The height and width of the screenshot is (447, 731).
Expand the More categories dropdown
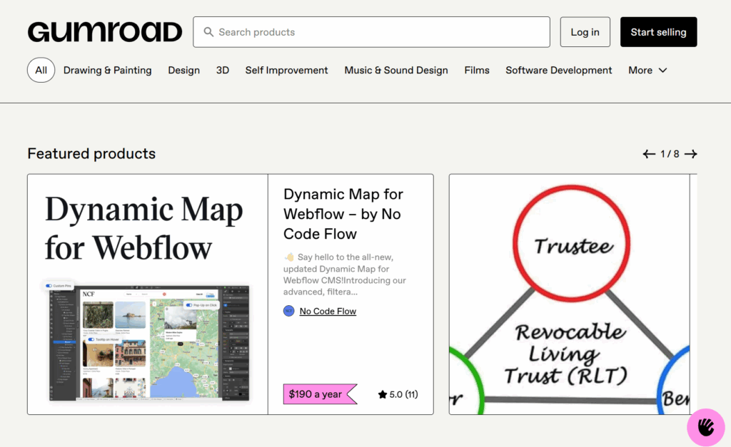click(x=647, y=70)
